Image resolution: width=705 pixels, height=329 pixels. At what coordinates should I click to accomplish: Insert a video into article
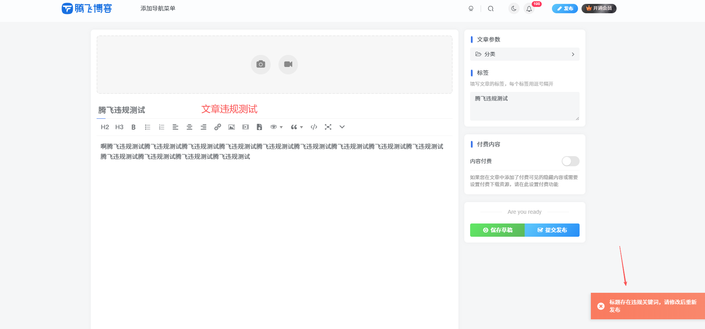[245, 127]
